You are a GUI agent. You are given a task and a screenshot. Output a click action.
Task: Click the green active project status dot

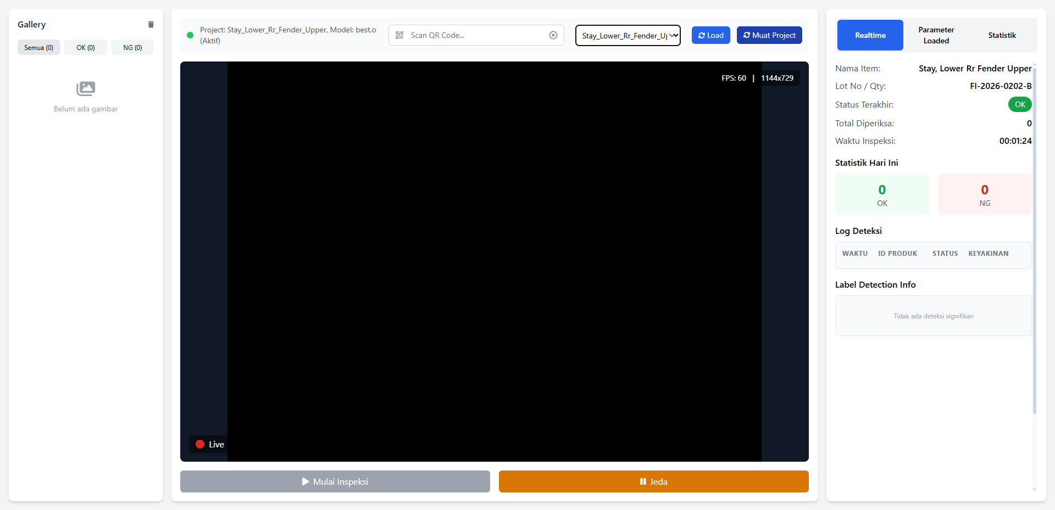[x=190, y=35]
